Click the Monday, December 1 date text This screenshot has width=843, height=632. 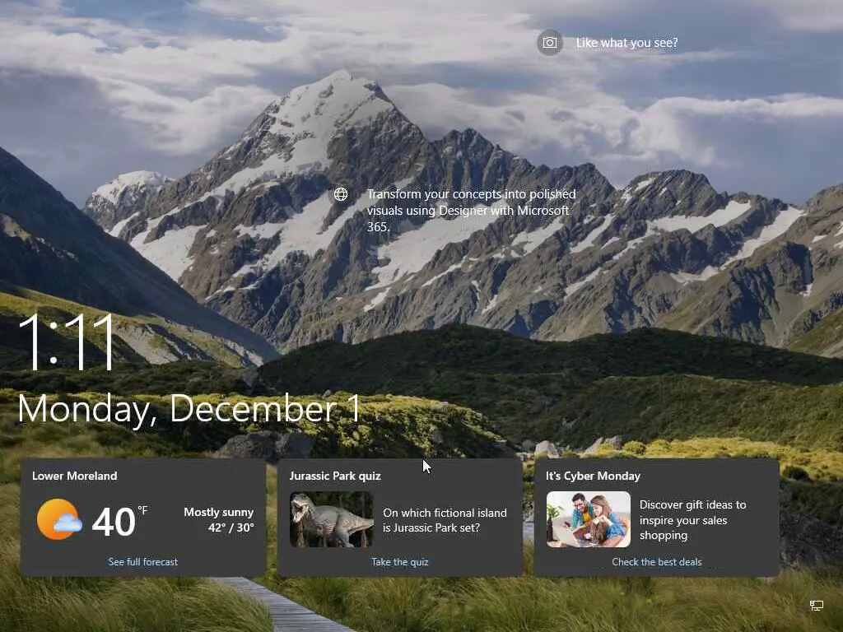(189, 410)
